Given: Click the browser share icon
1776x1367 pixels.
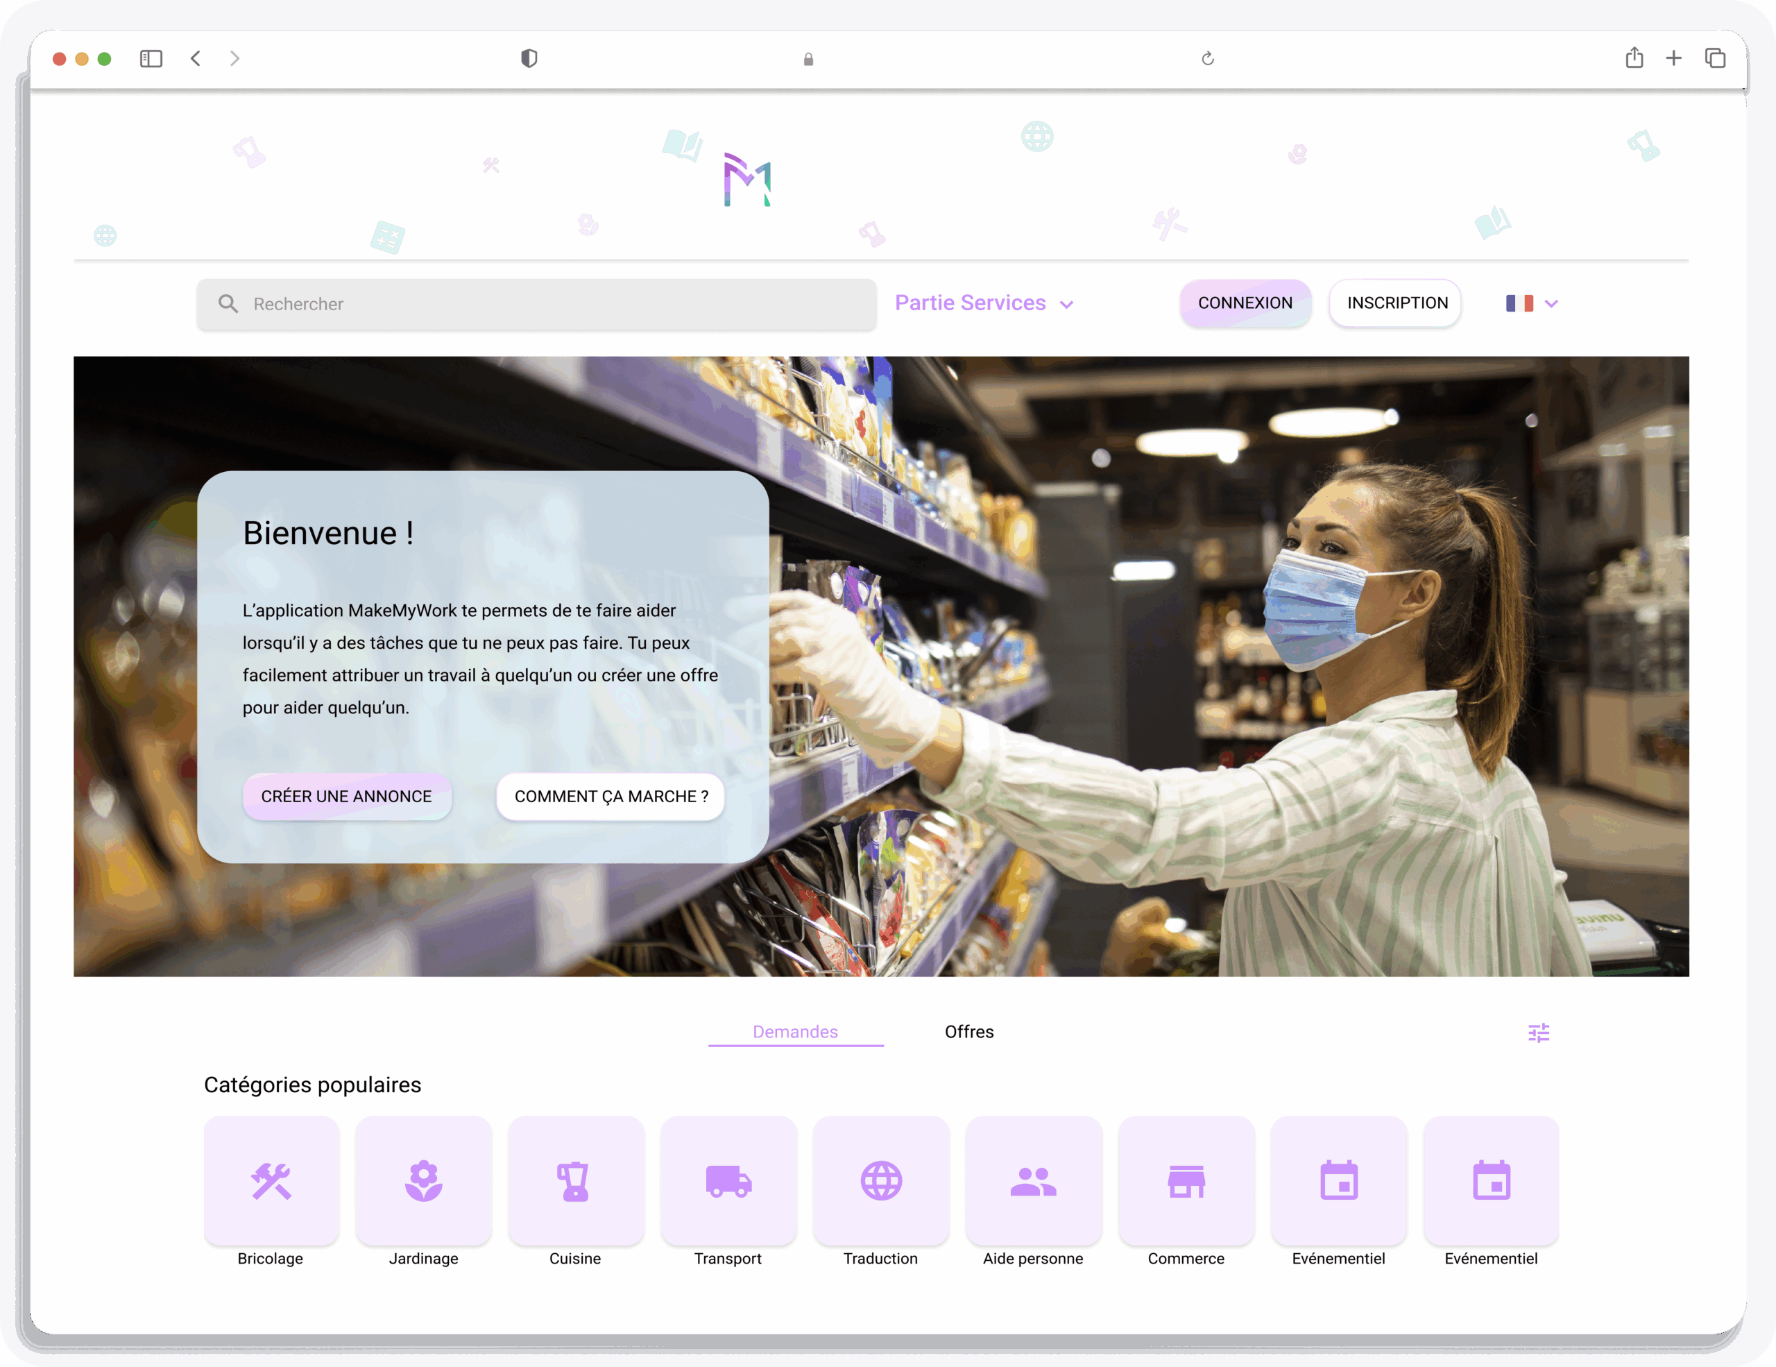Looking at the screenshot, I should (x=1634, y=58).
